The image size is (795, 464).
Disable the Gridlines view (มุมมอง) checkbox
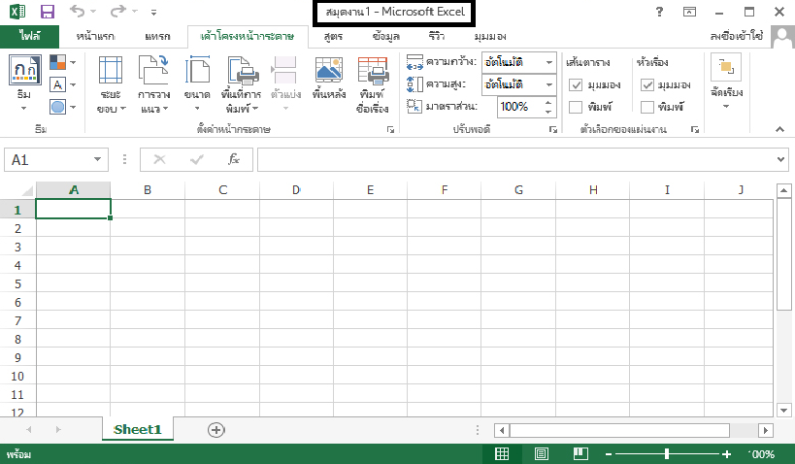(x=576, y=85)
